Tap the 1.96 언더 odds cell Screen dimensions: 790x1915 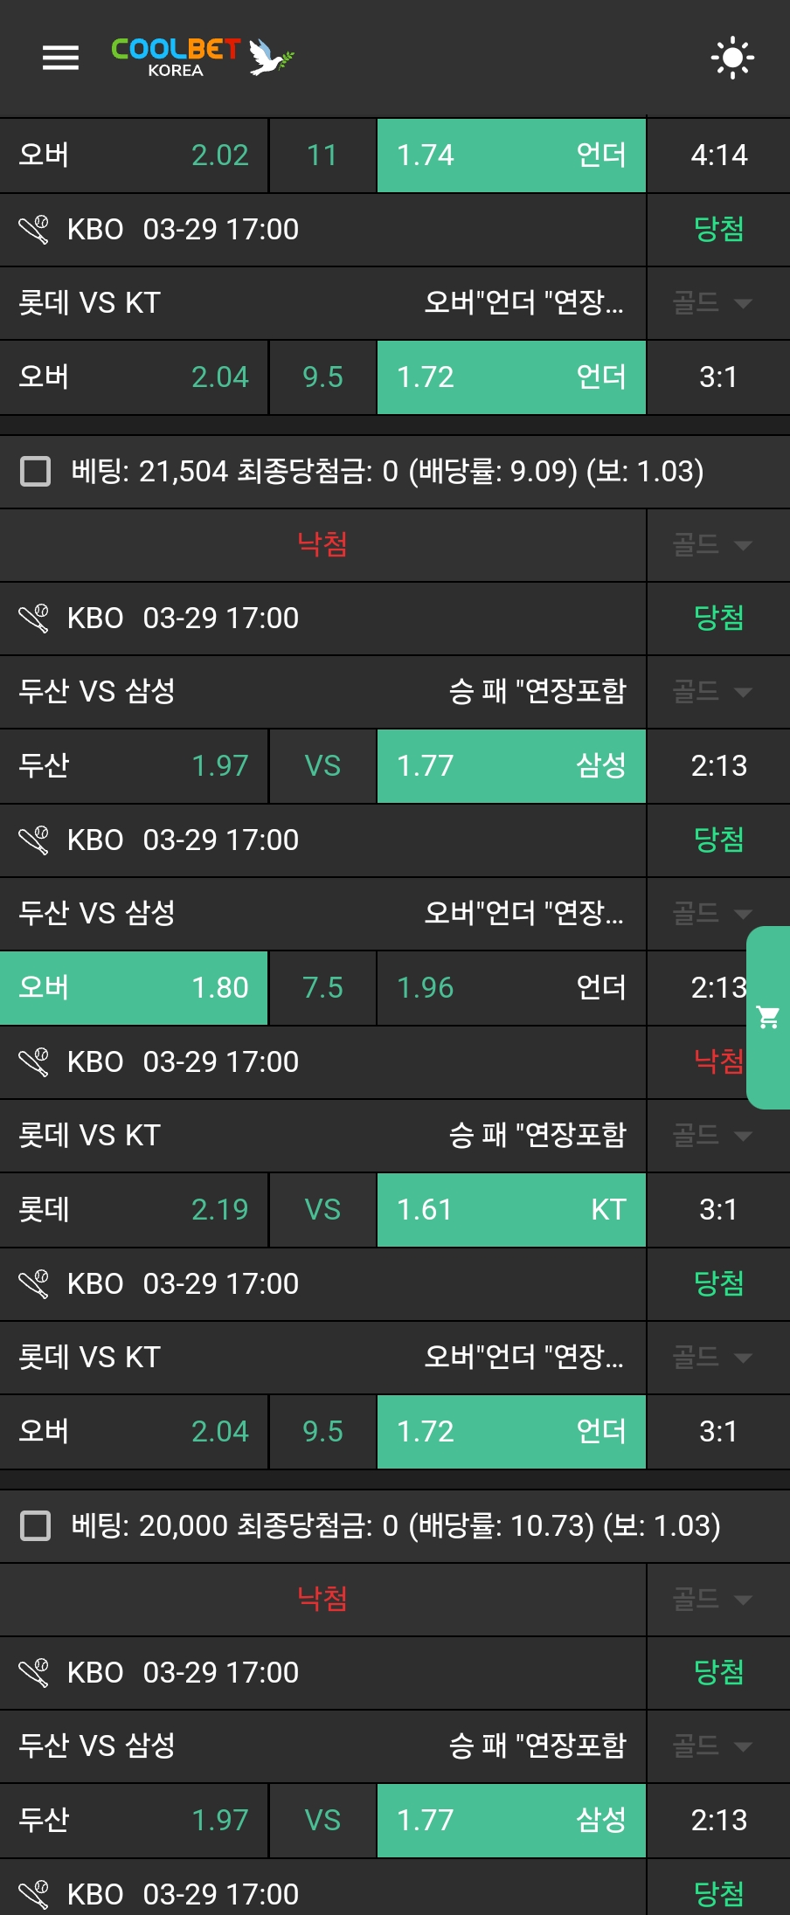[511, 987]
